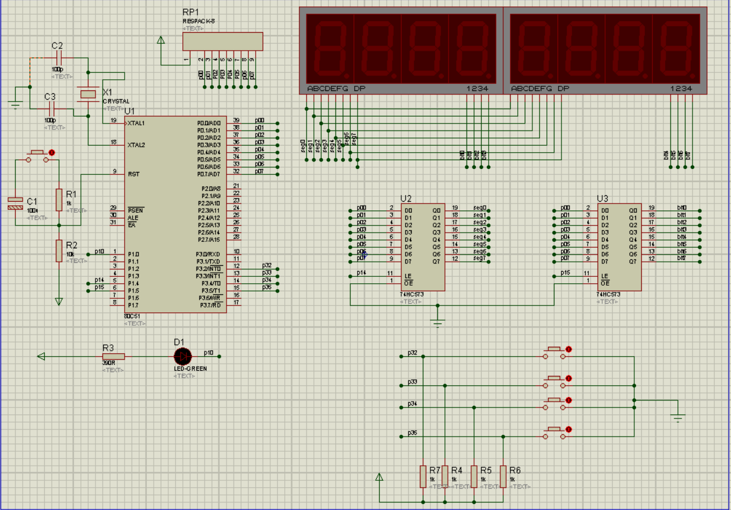Toggle the red latch dot on the p35 push button

pos(568,430)
